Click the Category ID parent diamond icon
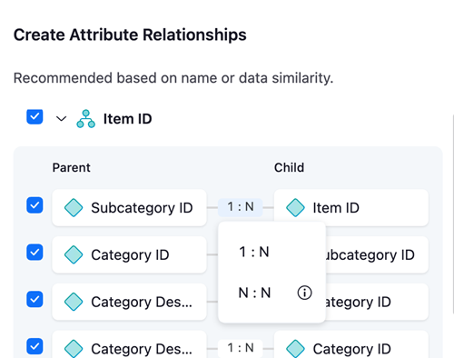Image resolution: width=454 pixels, height=358 pixels. point(74,254)
